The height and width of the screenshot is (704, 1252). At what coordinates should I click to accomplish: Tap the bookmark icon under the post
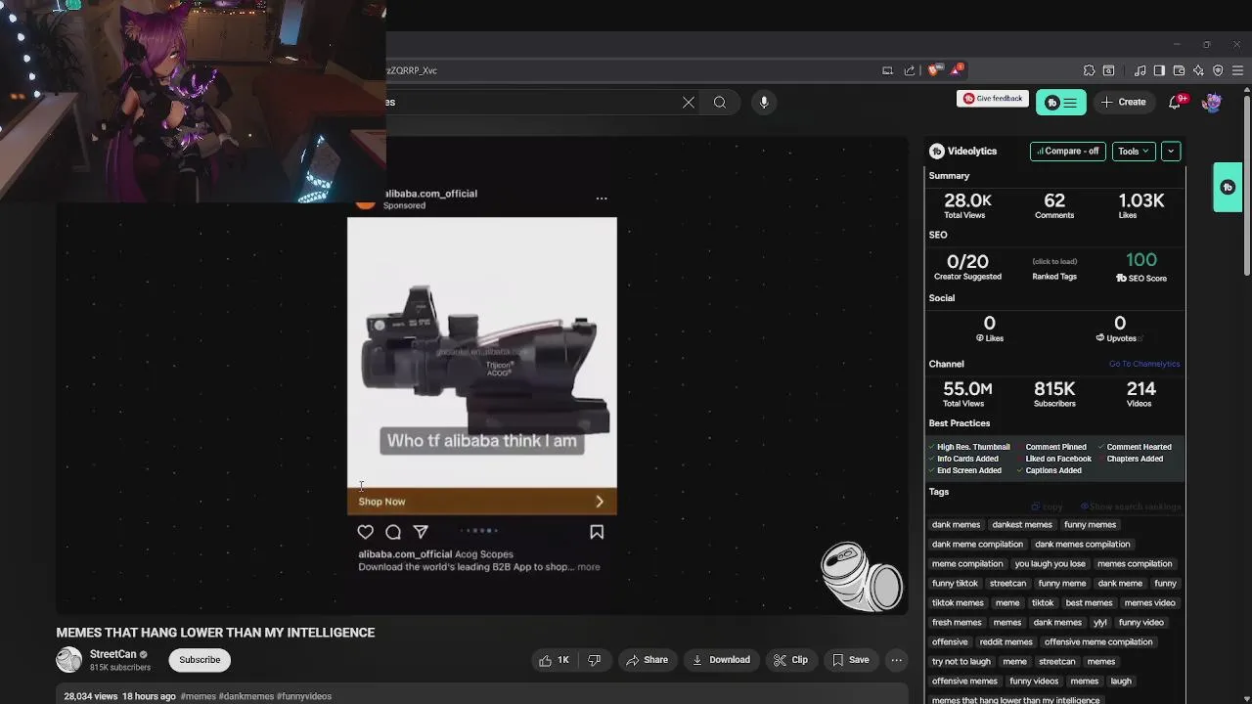597,532
